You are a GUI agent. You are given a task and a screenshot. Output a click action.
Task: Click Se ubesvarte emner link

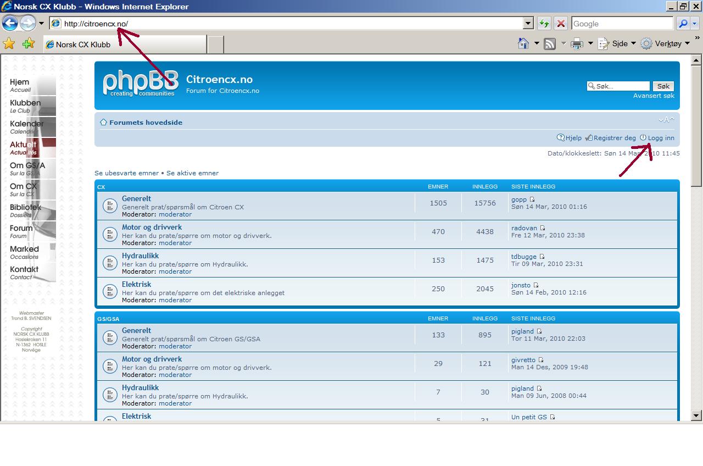126,173
